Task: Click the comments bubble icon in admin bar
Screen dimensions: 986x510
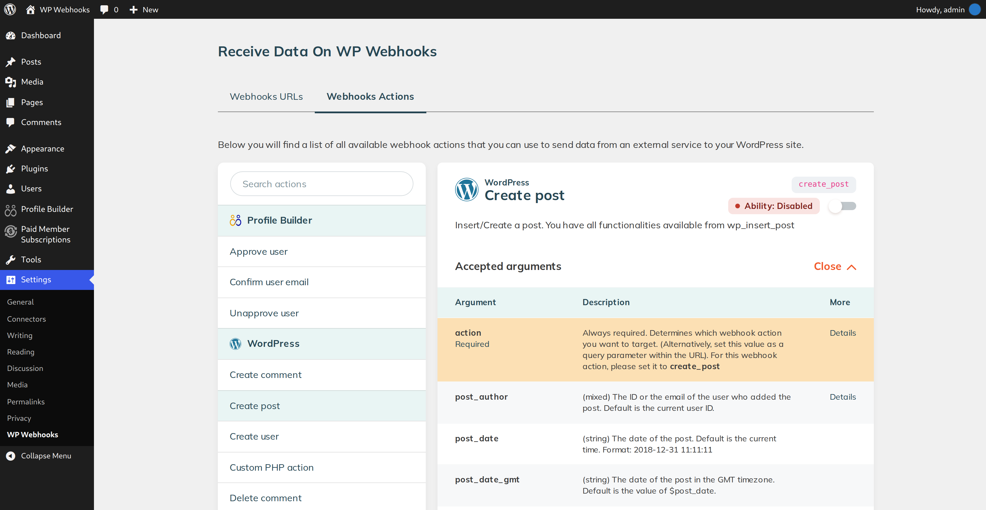Action: tap(104, 10)
